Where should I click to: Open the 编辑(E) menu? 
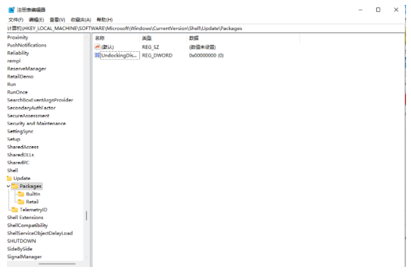[x=37, y=20]
